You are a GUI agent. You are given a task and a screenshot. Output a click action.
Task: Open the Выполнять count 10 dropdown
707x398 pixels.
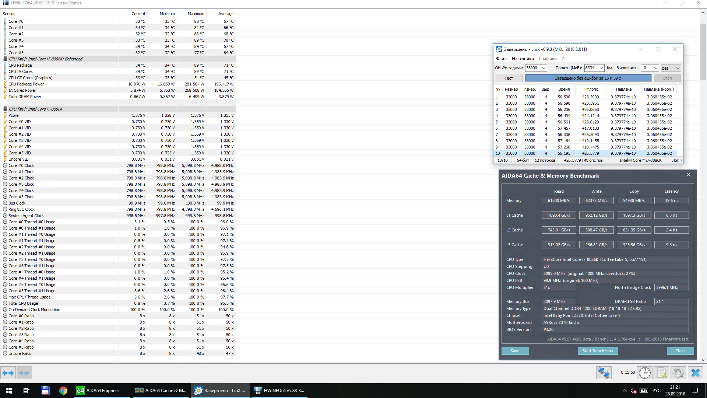(x=655, y=68)
